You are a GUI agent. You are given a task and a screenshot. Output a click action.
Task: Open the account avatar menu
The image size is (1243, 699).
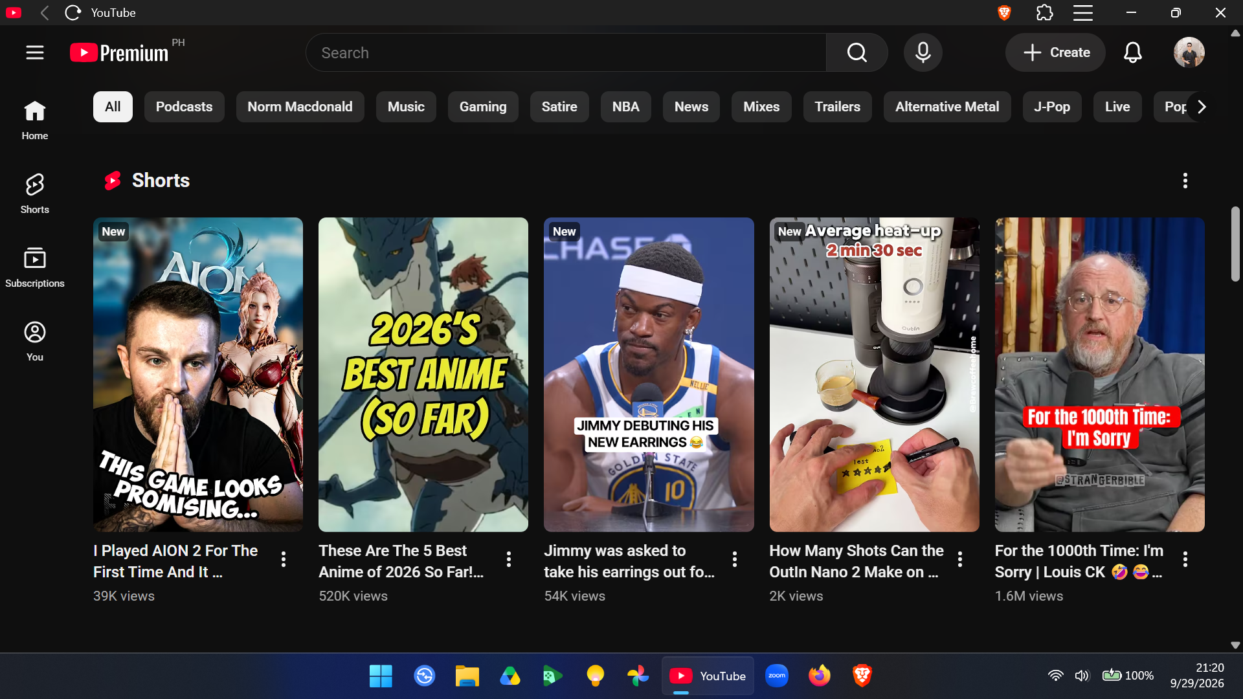(x=1189, y=52)
